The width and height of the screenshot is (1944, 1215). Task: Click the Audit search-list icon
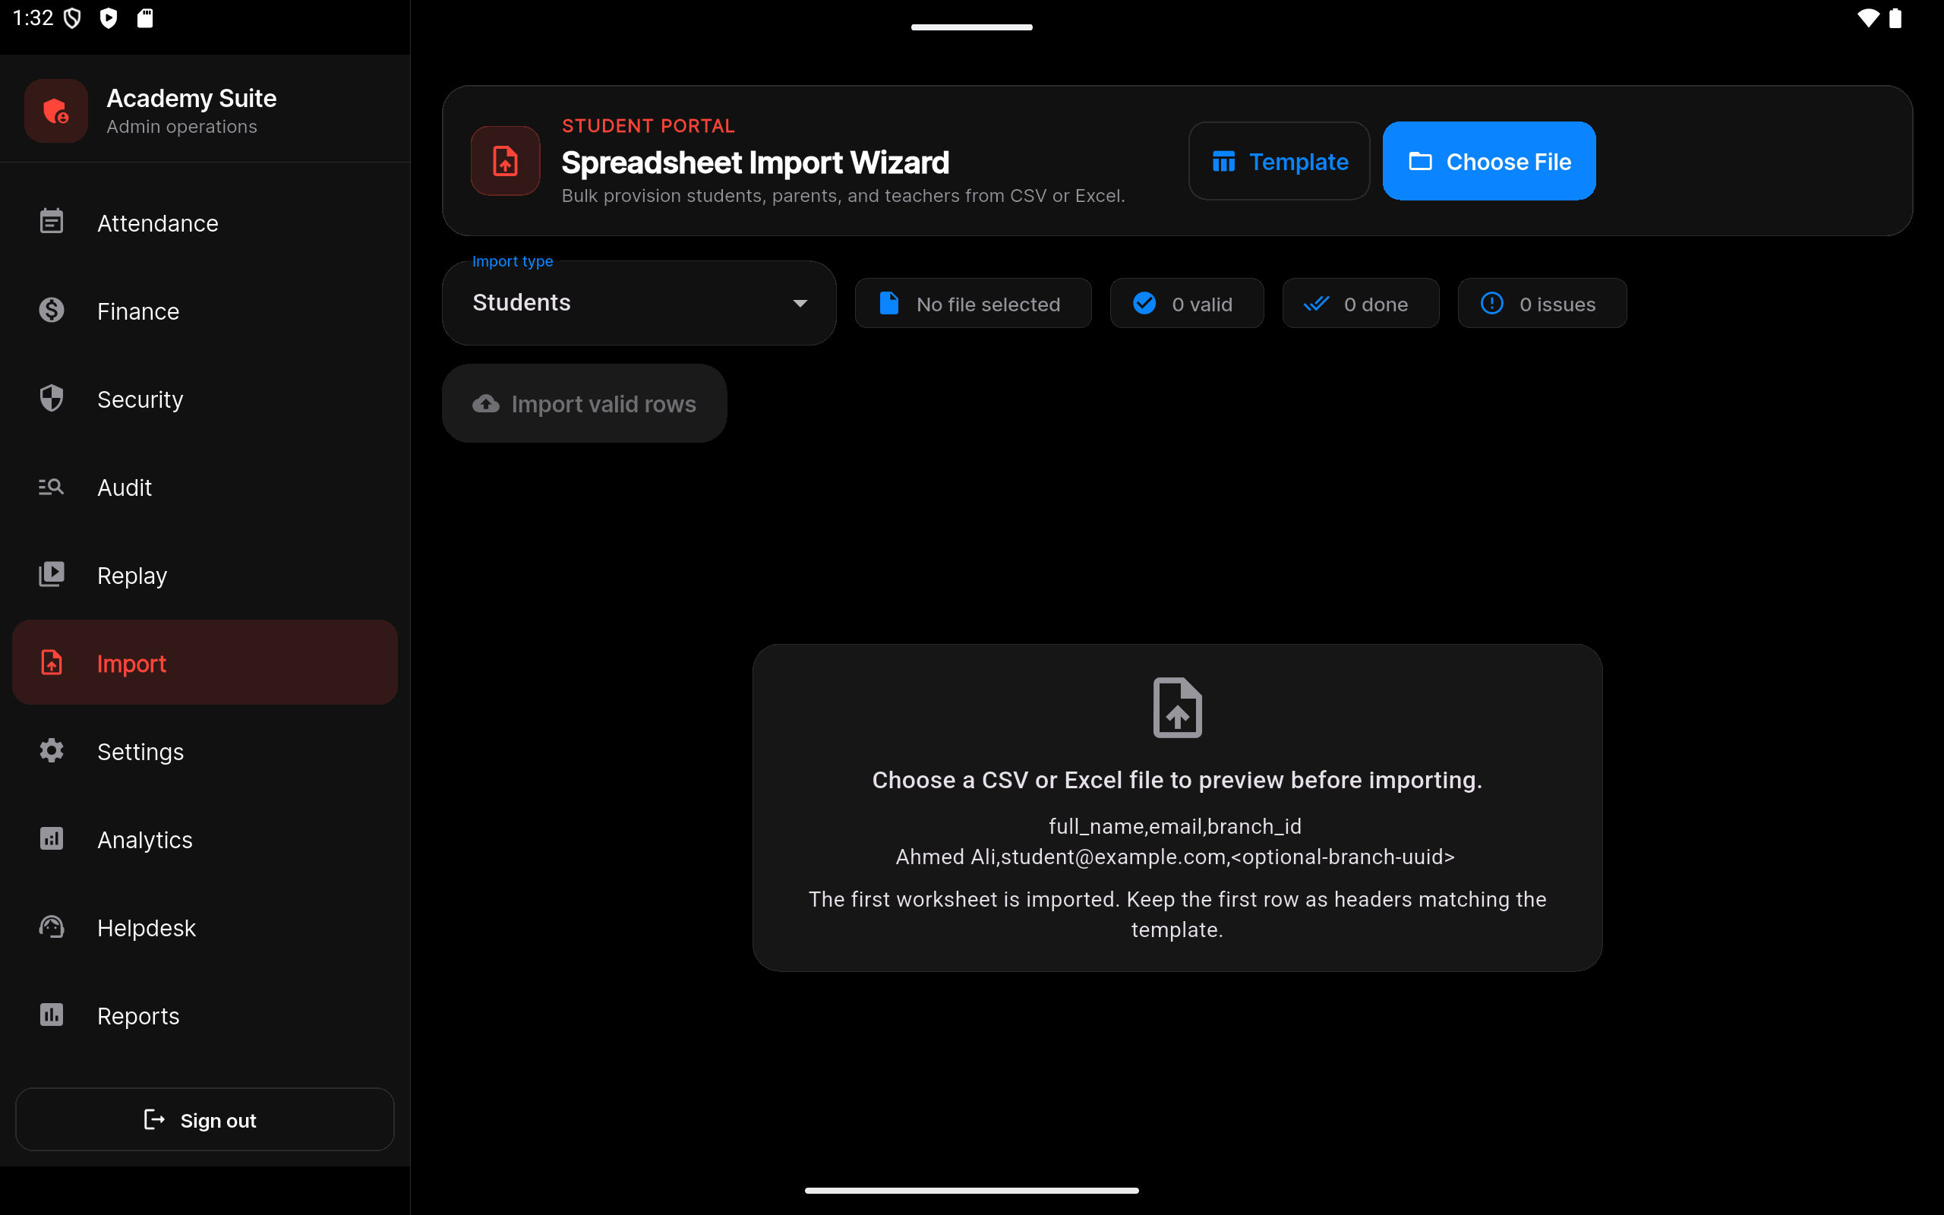52,486
